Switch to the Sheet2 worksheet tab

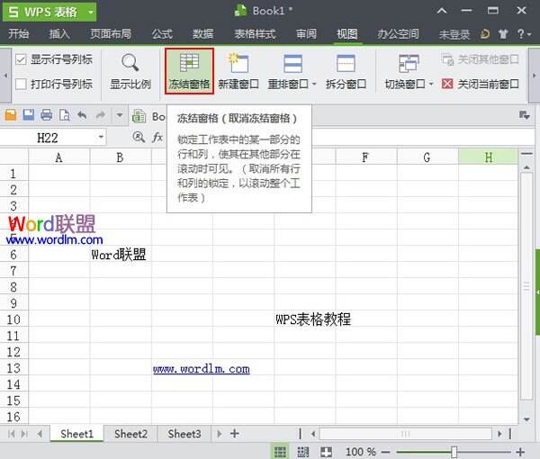click(130, 434)
